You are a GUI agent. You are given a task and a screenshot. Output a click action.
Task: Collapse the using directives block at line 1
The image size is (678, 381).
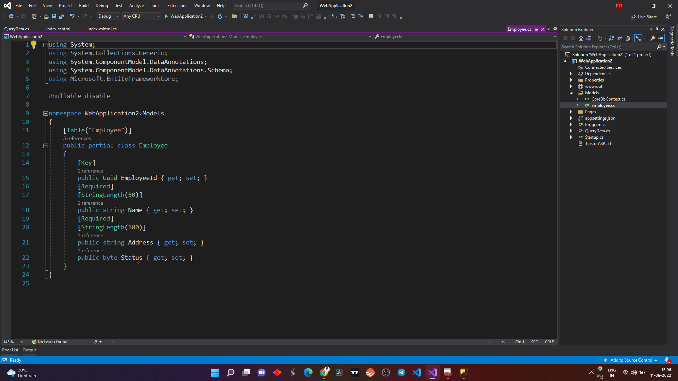pos(46,45)
